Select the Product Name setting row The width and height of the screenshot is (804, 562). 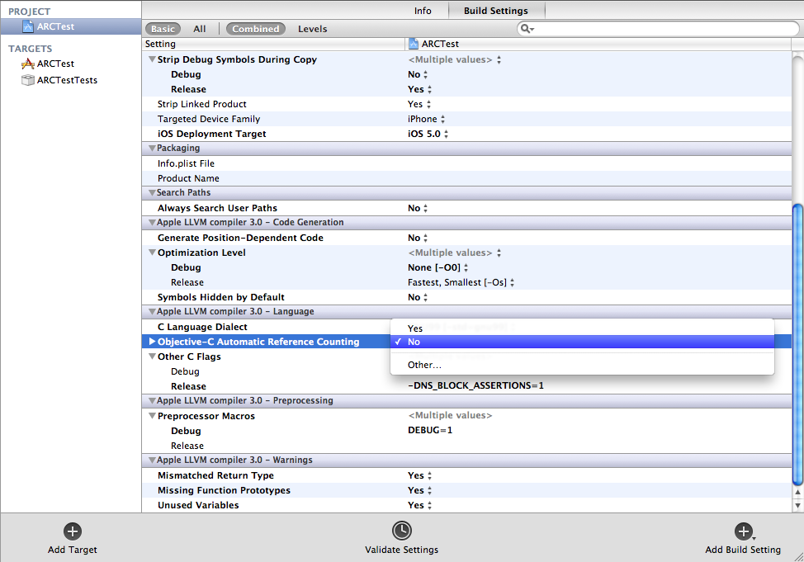pyautogui.click(x=466, y=178)
